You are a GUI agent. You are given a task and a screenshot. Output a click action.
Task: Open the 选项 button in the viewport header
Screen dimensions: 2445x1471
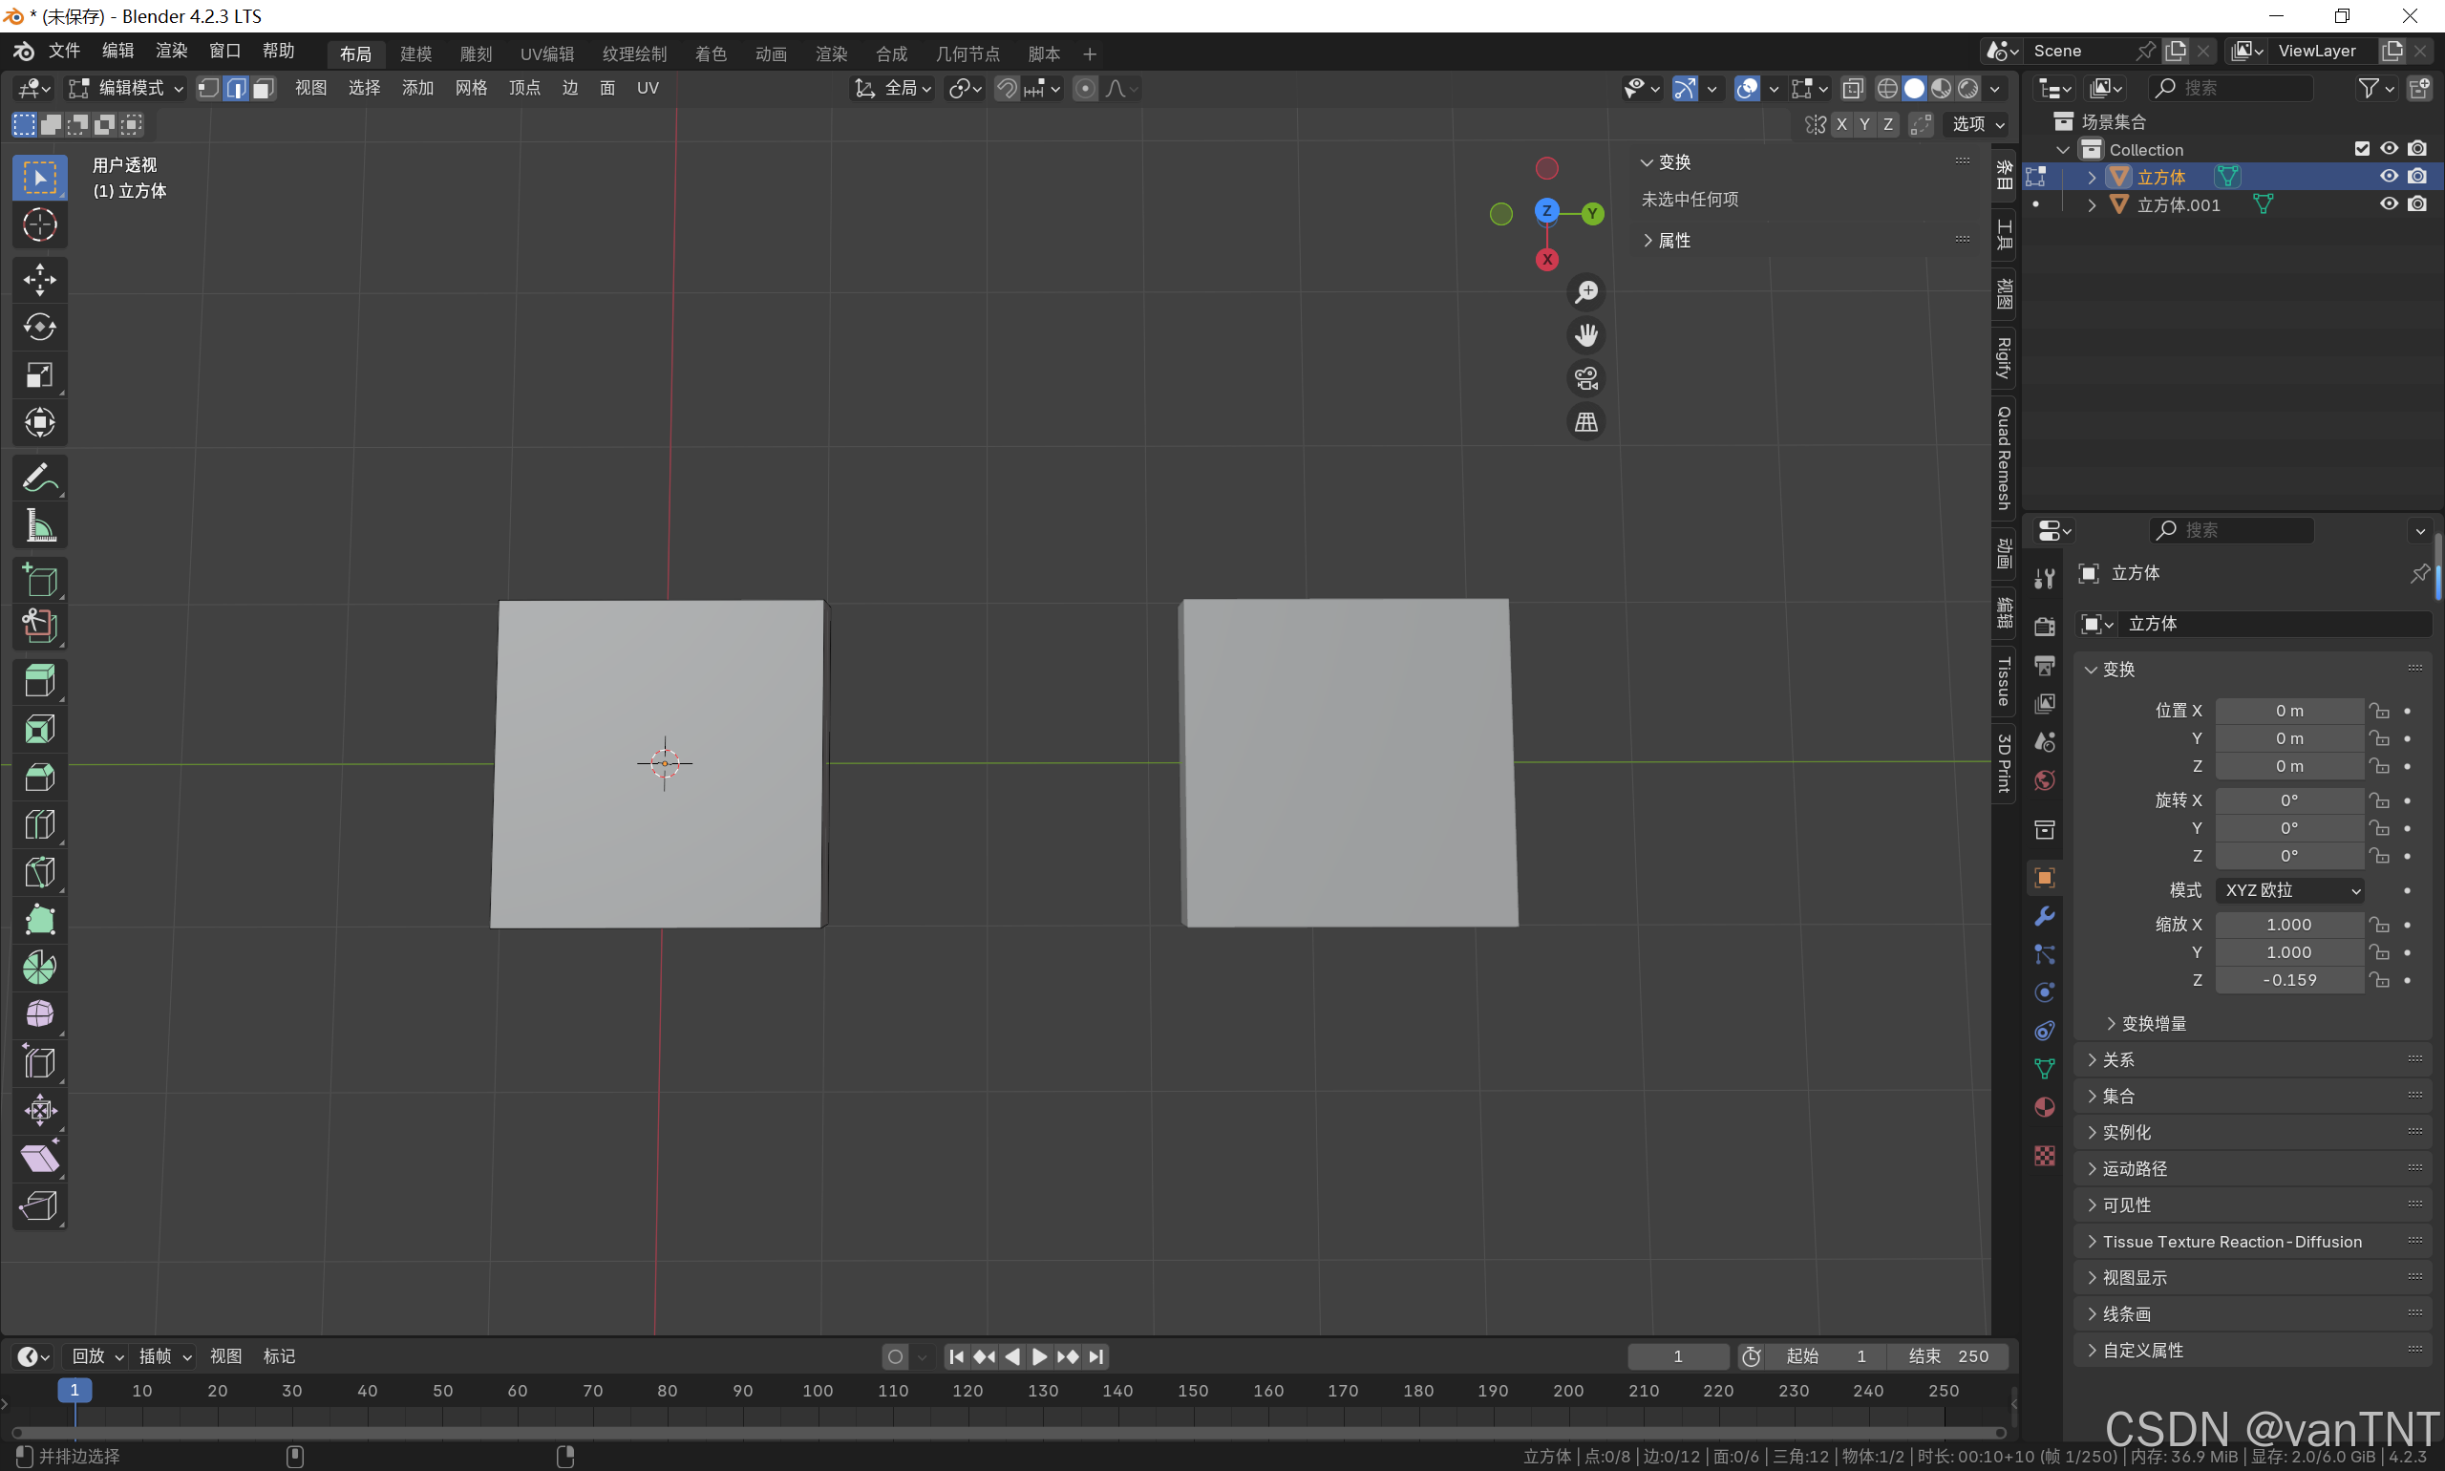pyautogui.click(x=1978, y=124)
